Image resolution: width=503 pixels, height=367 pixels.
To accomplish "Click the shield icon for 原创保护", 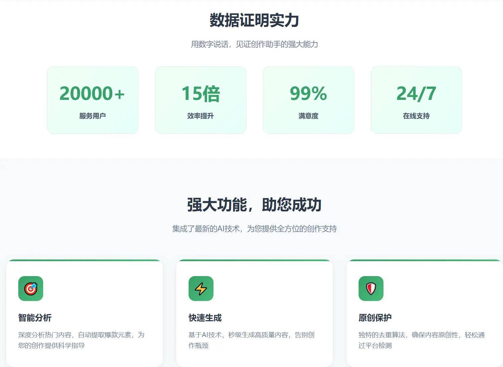I will tap(371, 288).
